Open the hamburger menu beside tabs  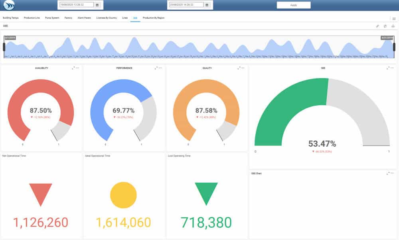(393, 18)
